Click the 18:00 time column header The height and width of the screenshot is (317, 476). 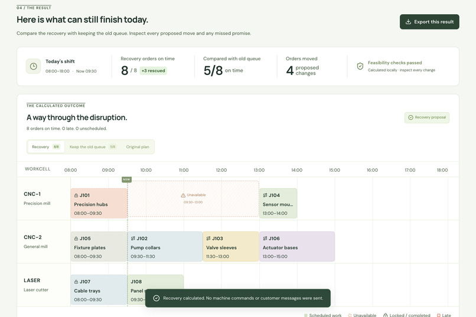pyautogui.click(x=442, y=170)
